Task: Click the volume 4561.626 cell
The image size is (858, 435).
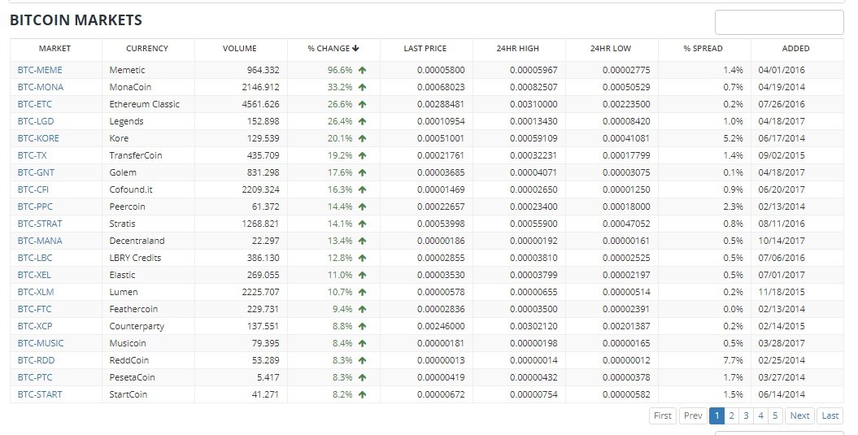Action: pyautogui.click(x=260, y=104)
